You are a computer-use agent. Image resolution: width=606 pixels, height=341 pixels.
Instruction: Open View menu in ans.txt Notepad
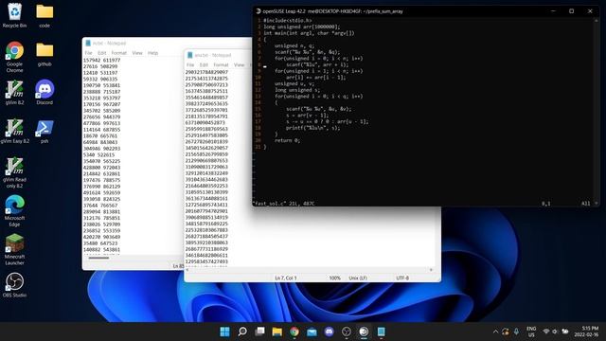240,65
